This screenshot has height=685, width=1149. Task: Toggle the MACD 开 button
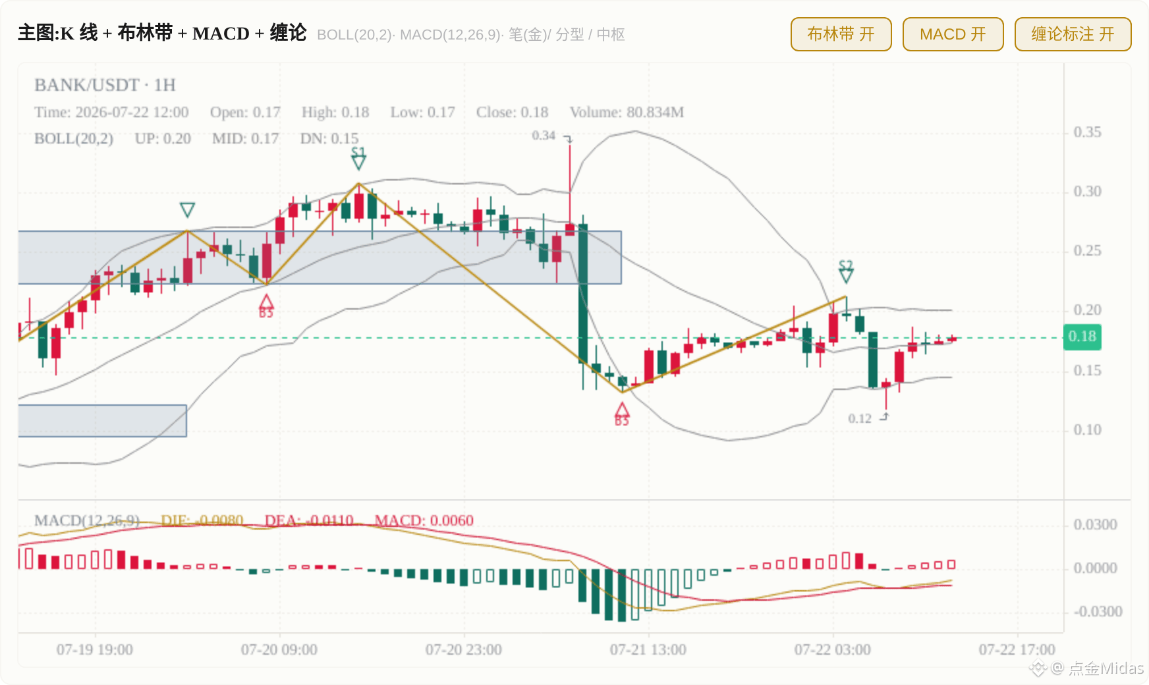click(953, 34)
